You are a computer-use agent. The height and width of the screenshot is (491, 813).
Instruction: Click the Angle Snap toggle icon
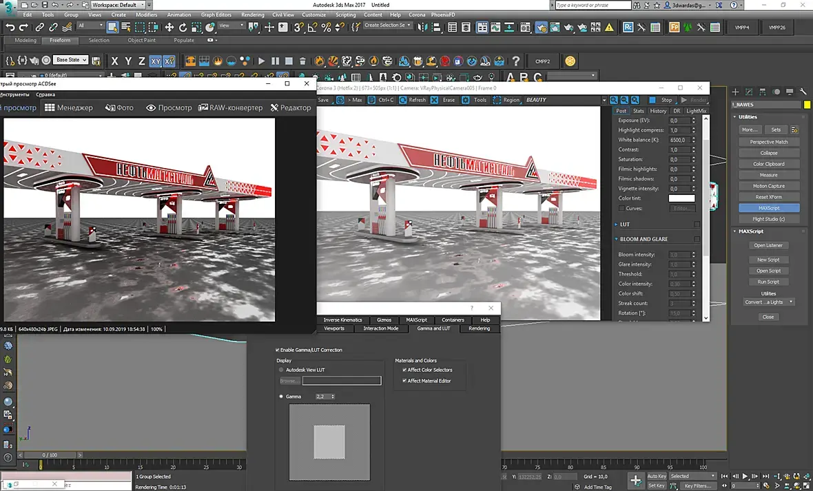pyautogui.click(x=313, y=28)
